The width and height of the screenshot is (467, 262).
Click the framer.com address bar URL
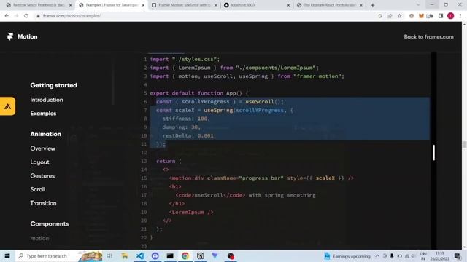72,16
